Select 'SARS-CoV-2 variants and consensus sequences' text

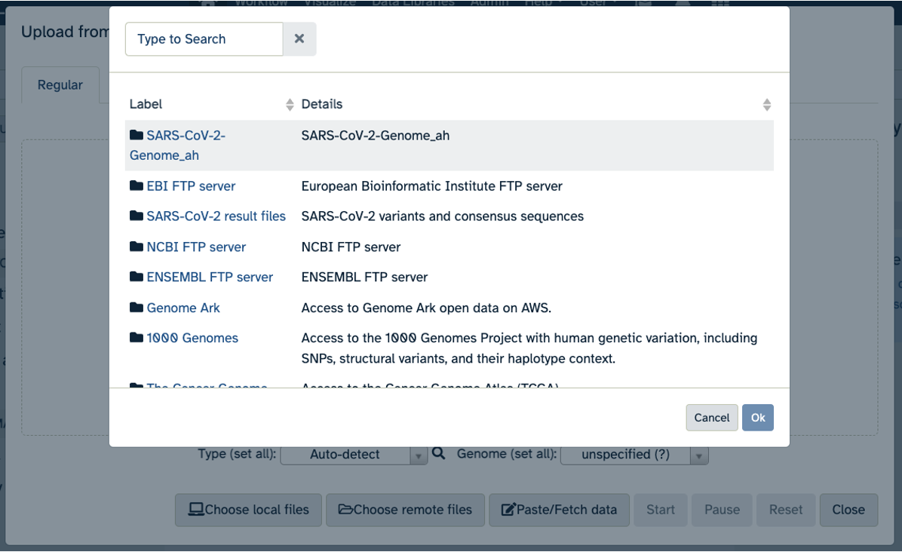443,216
